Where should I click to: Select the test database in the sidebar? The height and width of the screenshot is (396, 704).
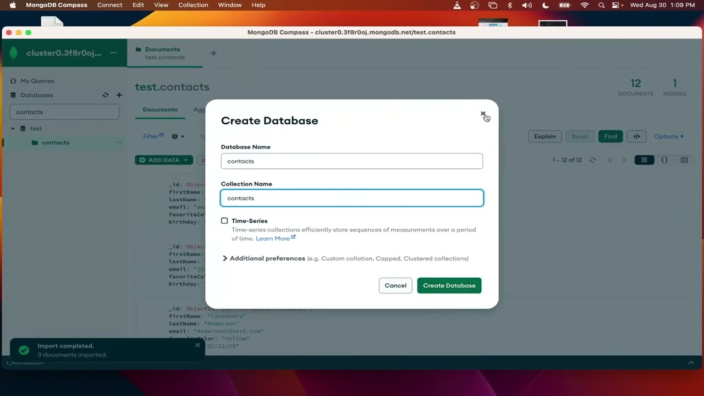coord(36,129)
